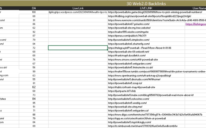Select the 'Live Link' column header

coord(78,8)
